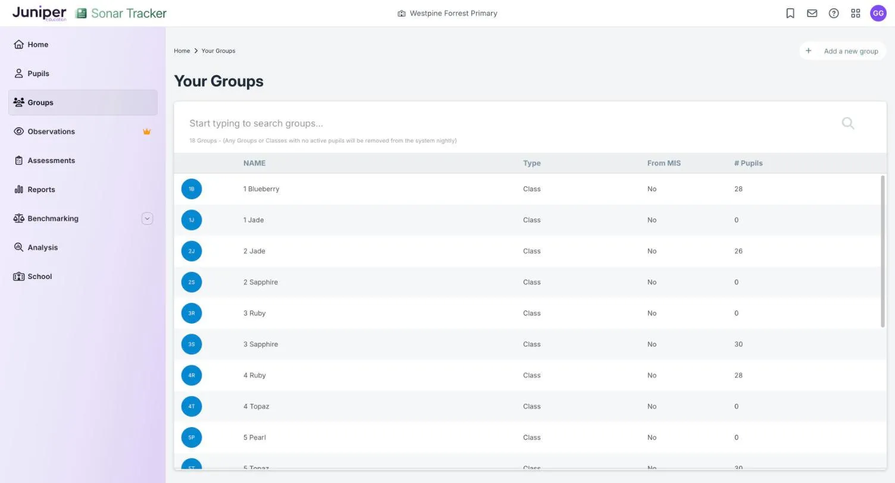Click the Observations premium crown icon

[147, 131]
